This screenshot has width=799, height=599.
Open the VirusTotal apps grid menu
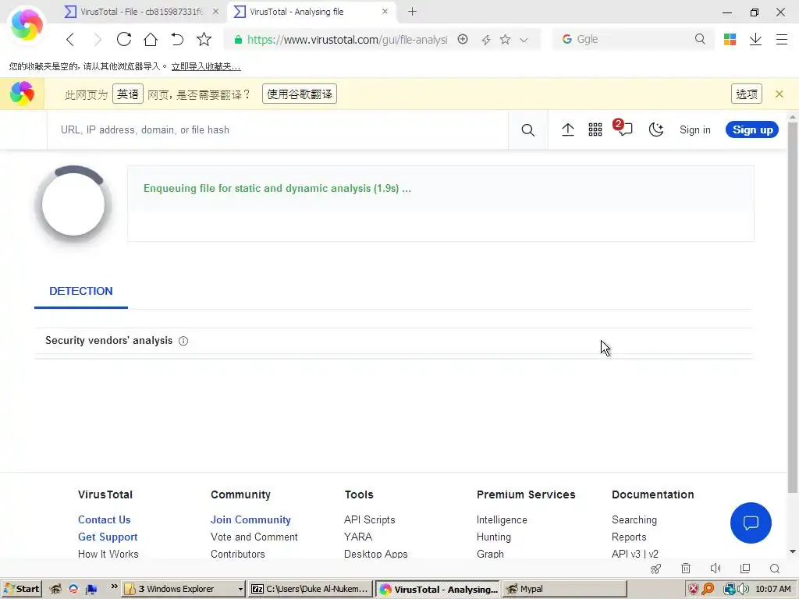point(595,130)
